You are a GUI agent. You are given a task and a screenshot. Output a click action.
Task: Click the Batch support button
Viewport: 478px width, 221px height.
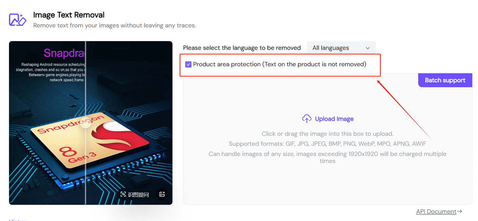tap(445, 80)
